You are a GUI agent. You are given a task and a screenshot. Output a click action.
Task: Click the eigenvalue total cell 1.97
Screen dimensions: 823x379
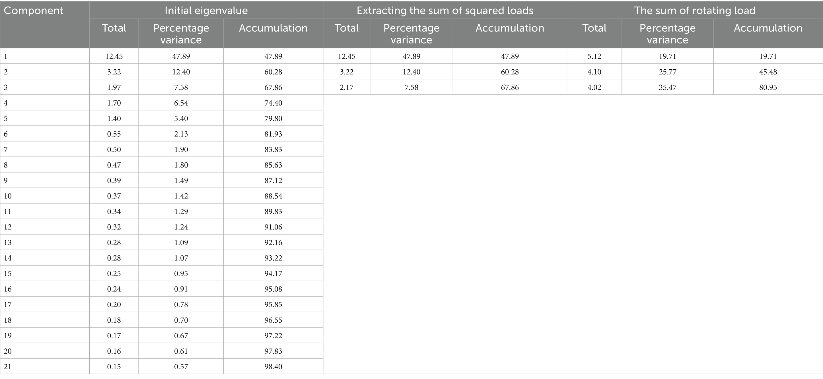coord(114,87)
